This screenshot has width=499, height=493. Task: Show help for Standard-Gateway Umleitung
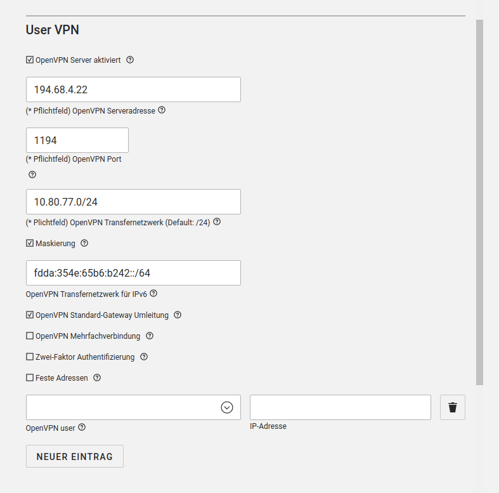pyautogui.click(x=178, y=315)
